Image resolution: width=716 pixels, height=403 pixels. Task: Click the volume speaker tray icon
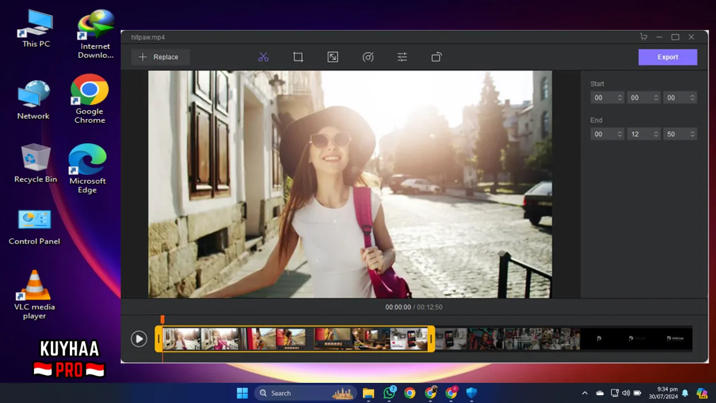point(625,393)
